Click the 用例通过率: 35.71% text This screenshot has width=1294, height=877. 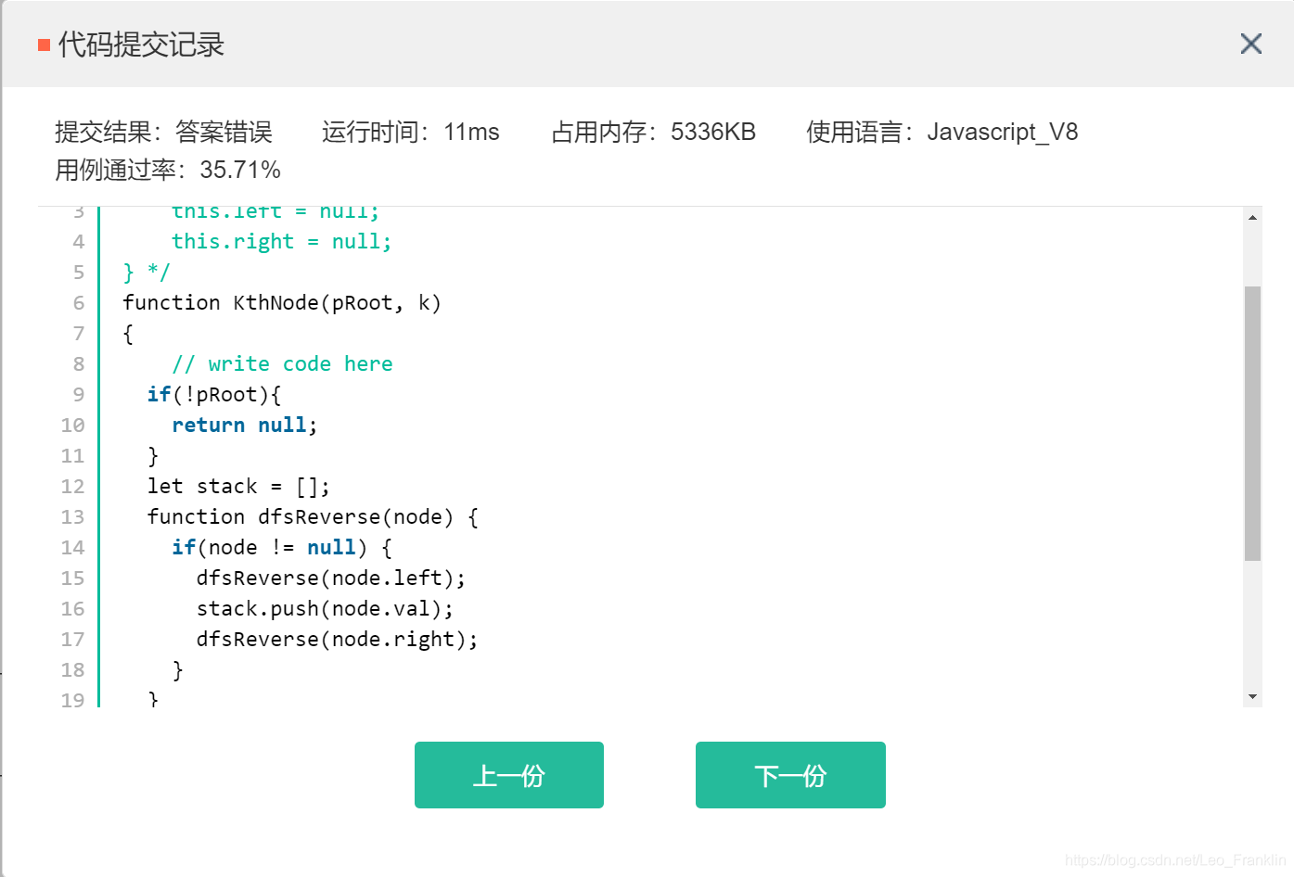pos(167,171)
